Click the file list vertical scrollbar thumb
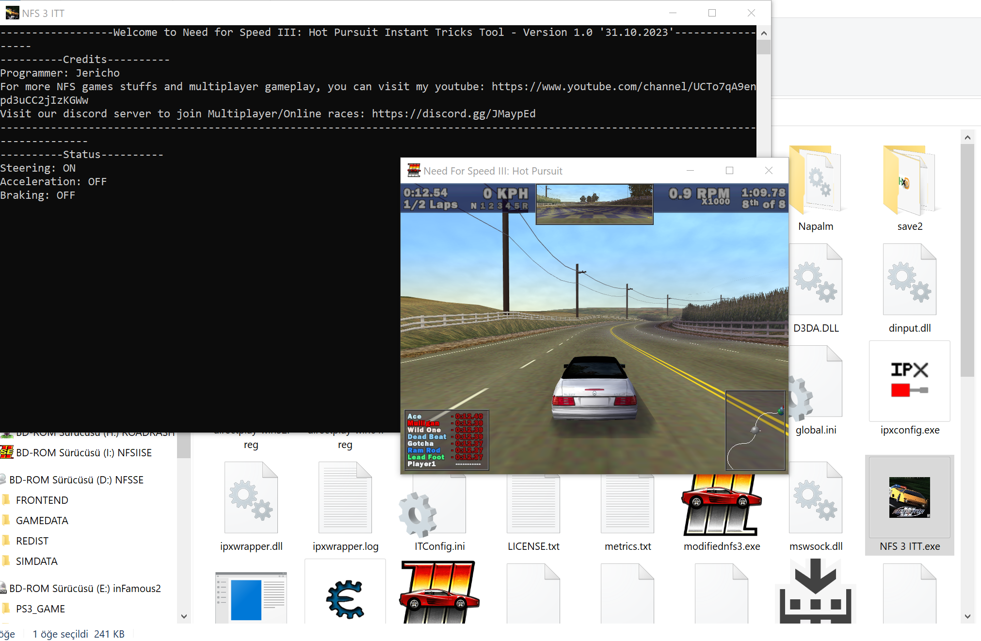Image resolution: width=981 pixels, height=641 pixels. tap(967, 260)
